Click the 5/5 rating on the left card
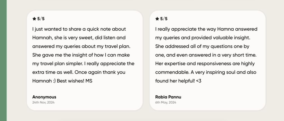The height and width of the screenshot is (121, 284). coord(41,19)
